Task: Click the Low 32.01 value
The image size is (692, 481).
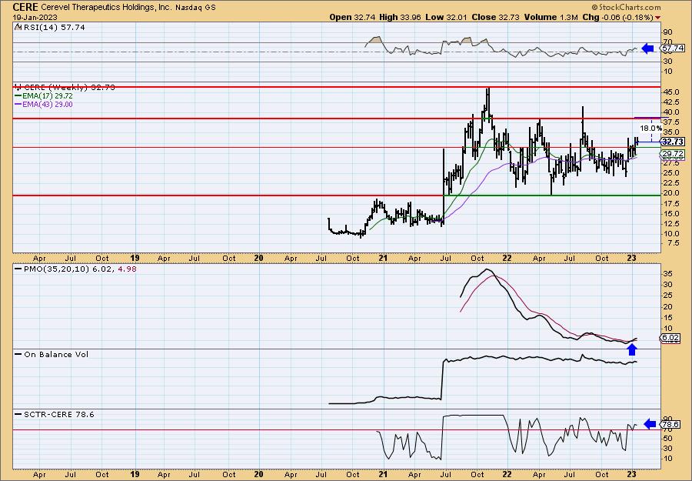Action: tap(446, 17)
